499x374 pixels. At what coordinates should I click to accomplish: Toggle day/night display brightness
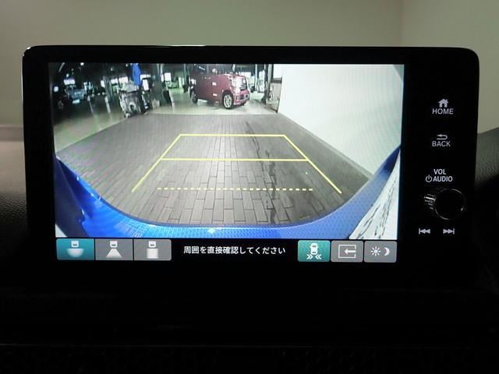point(380,251)
